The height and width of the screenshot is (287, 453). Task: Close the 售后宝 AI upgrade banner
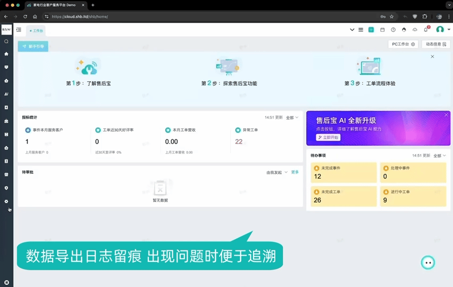point(446,115)
